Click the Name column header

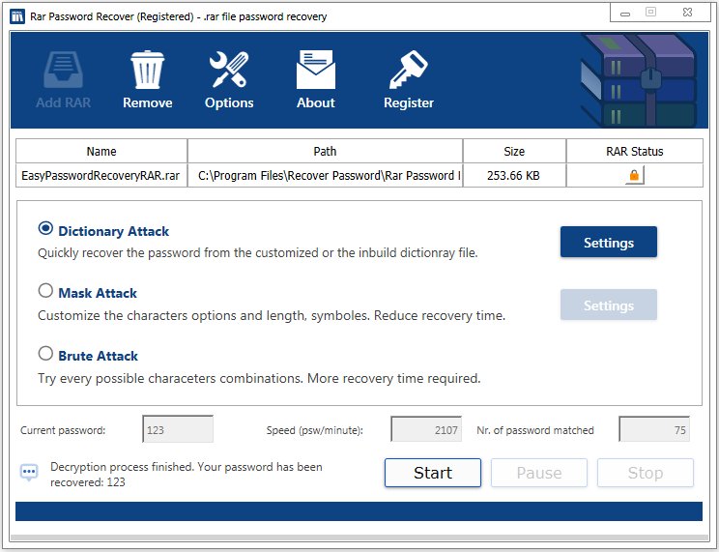pos(101,151)
